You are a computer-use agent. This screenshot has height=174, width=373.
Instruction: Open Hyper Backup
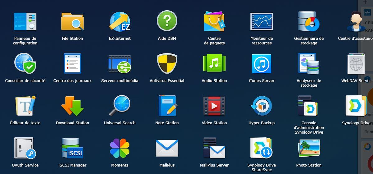click(x=261, y=106)
